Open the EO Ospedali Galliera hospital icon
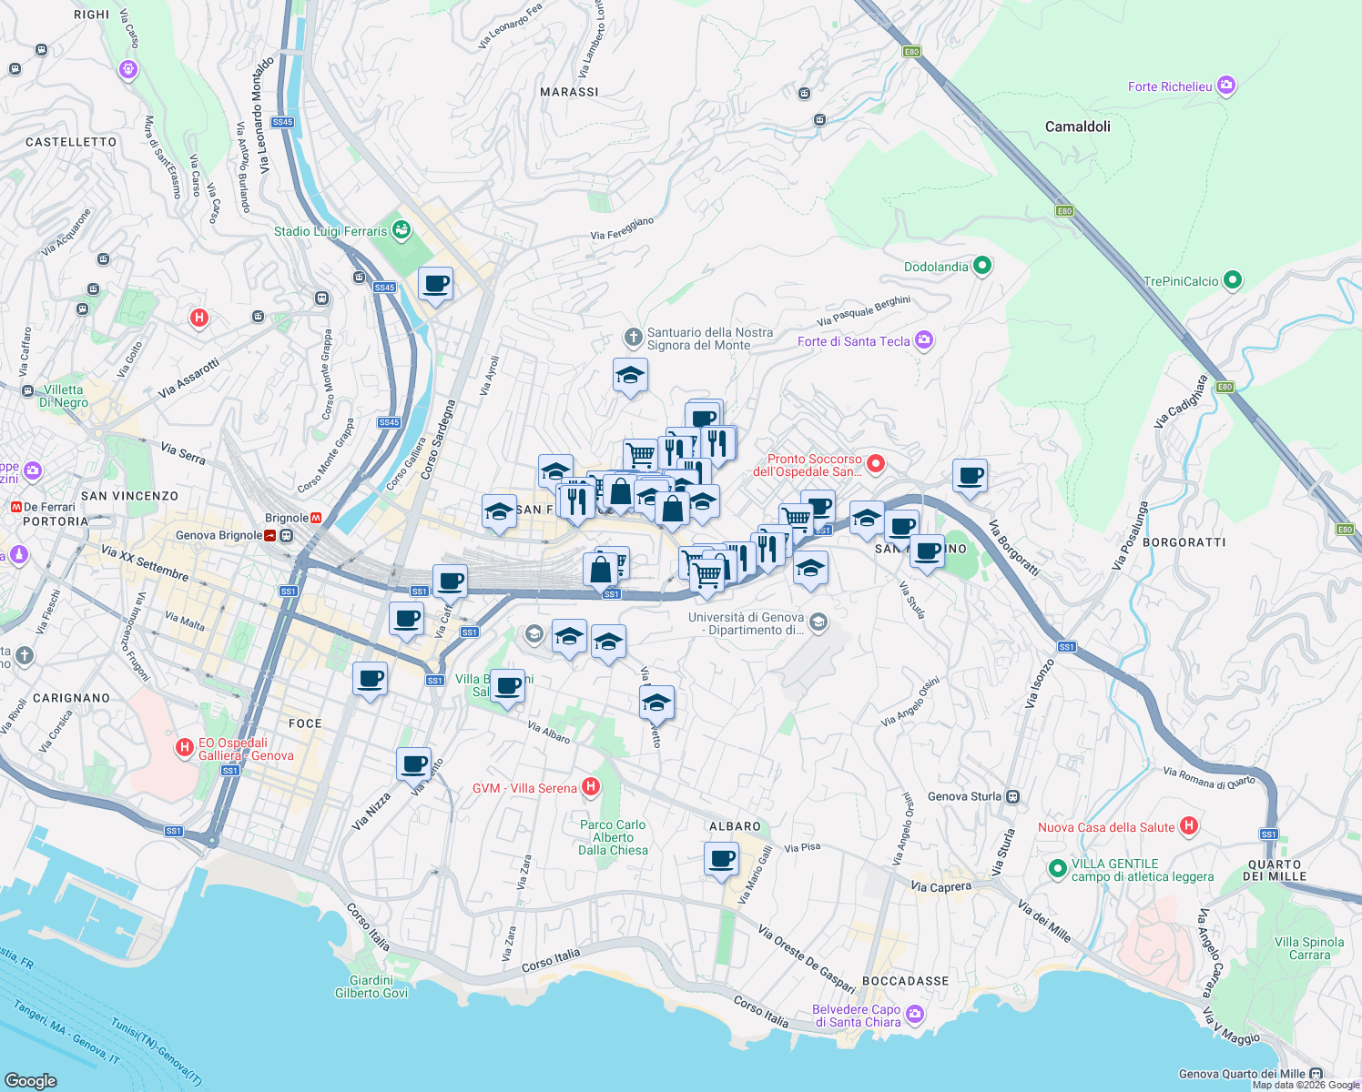 click(185, 747)
